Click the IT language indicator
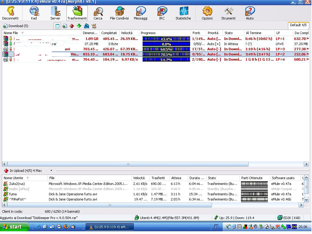The width and height of the screenshot is (312, 234). [x=216, y=227]
